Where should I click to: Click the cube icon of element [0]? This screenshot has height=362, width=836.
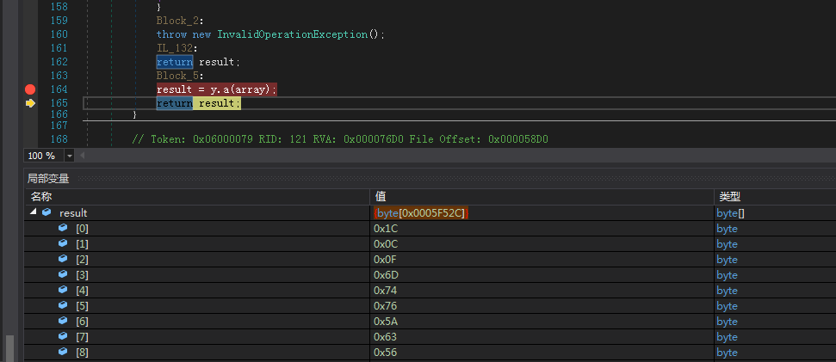pos(64,227)
